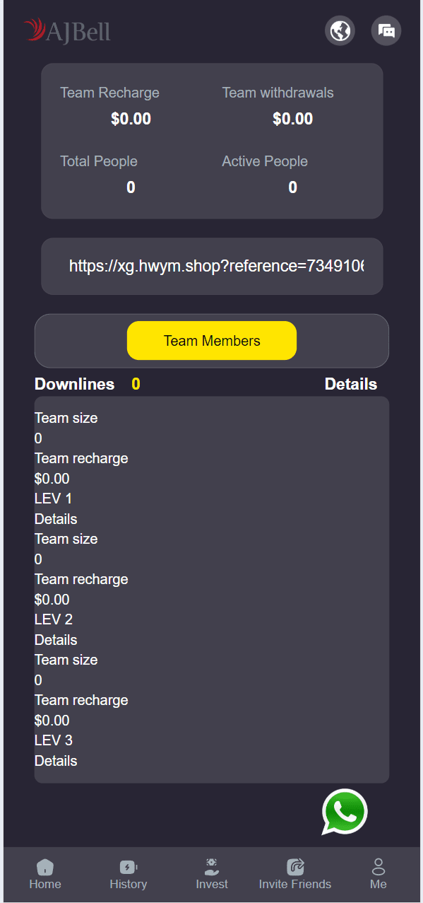
Task: Click the AJ Bell logo
Action: pyautogui.click(x=67, y=31)
